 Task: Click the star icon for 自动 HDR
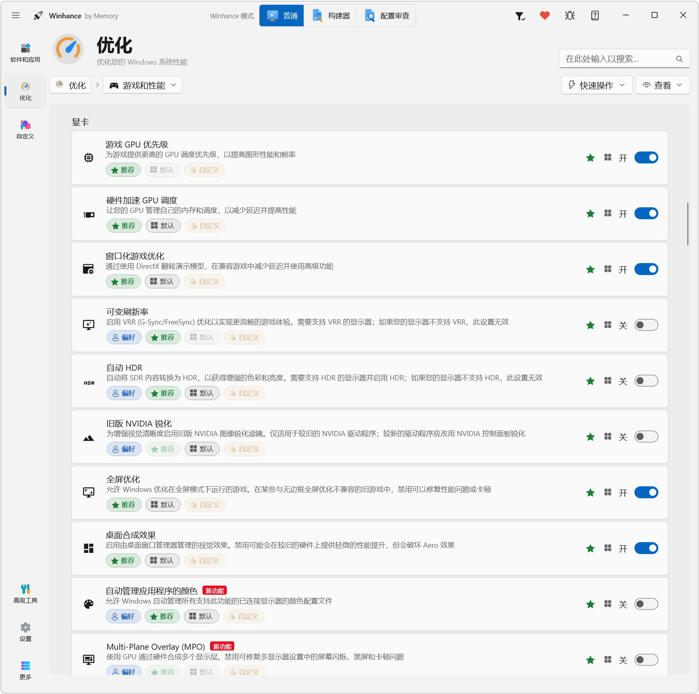click(591, 381)
